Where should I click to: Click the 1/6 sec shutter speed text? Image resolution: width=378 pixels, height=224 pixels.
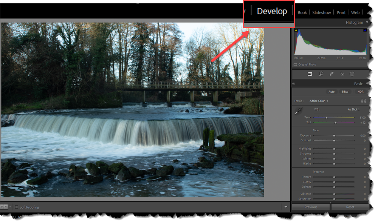click(363, 58)
